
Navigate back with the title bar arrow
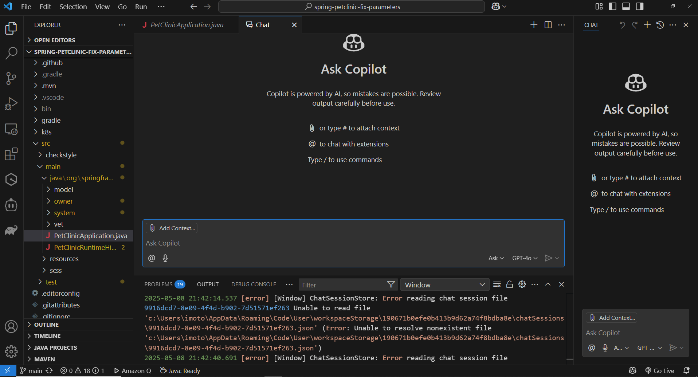coord(194,7)
